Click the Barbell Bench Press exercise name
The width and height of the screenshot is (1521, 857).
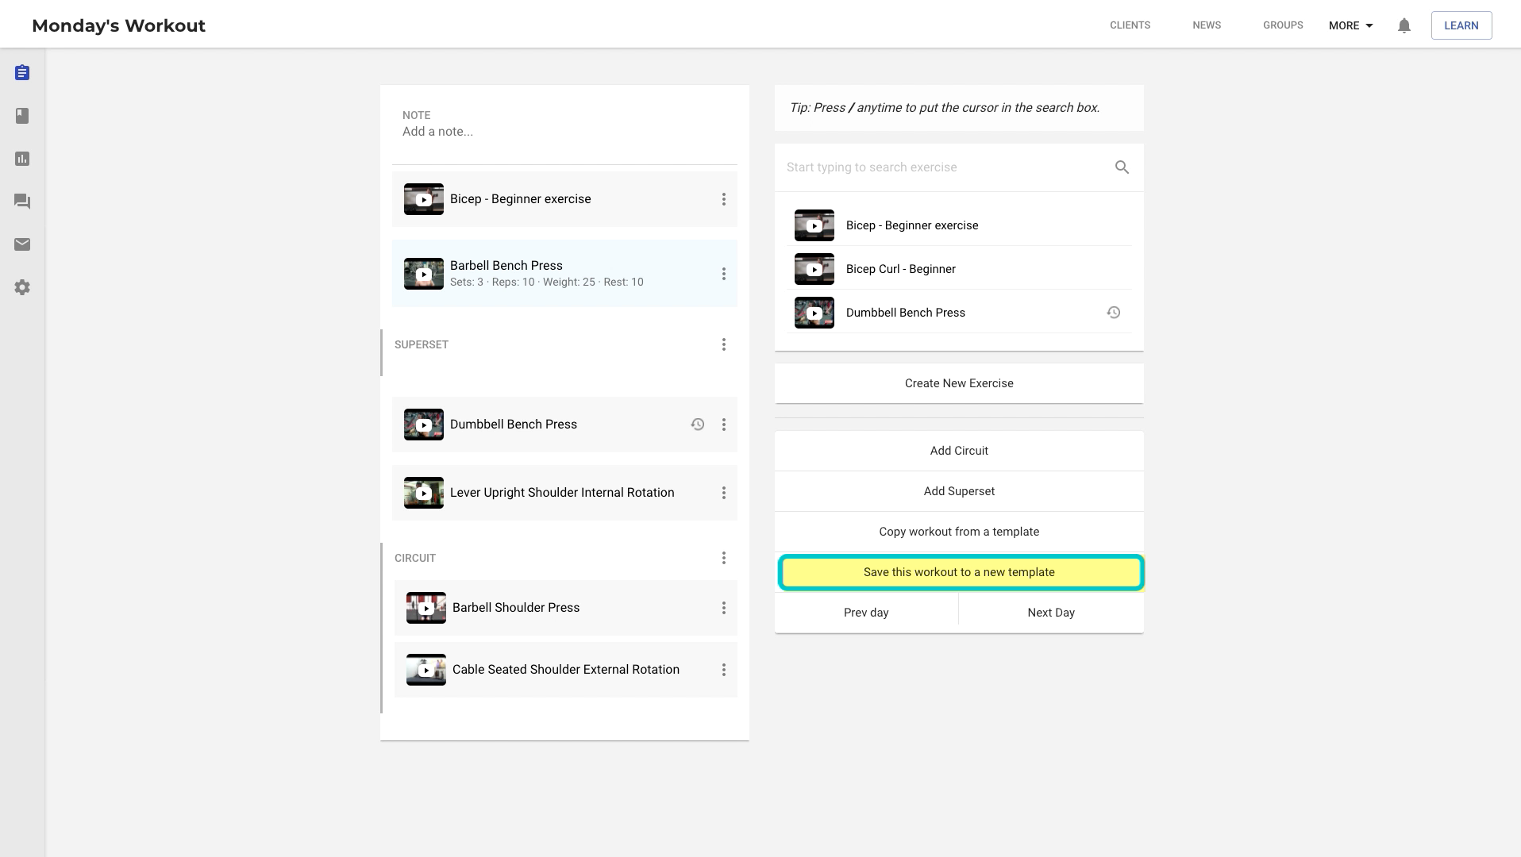[506, 266]
